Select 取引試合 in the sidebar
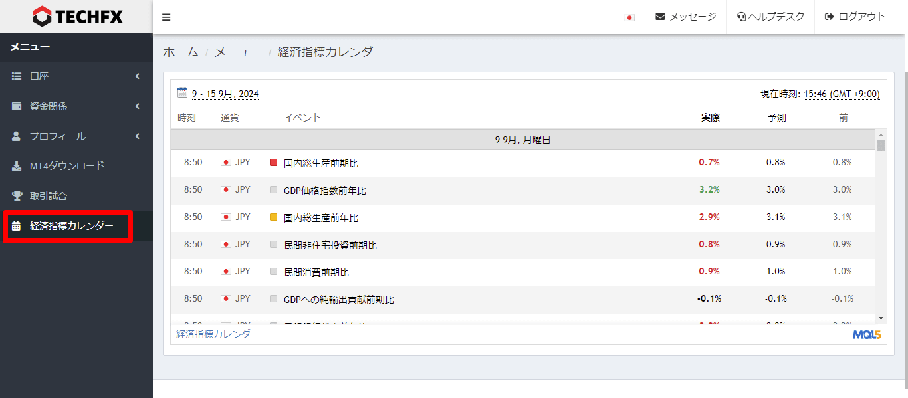 coord(48,196)
